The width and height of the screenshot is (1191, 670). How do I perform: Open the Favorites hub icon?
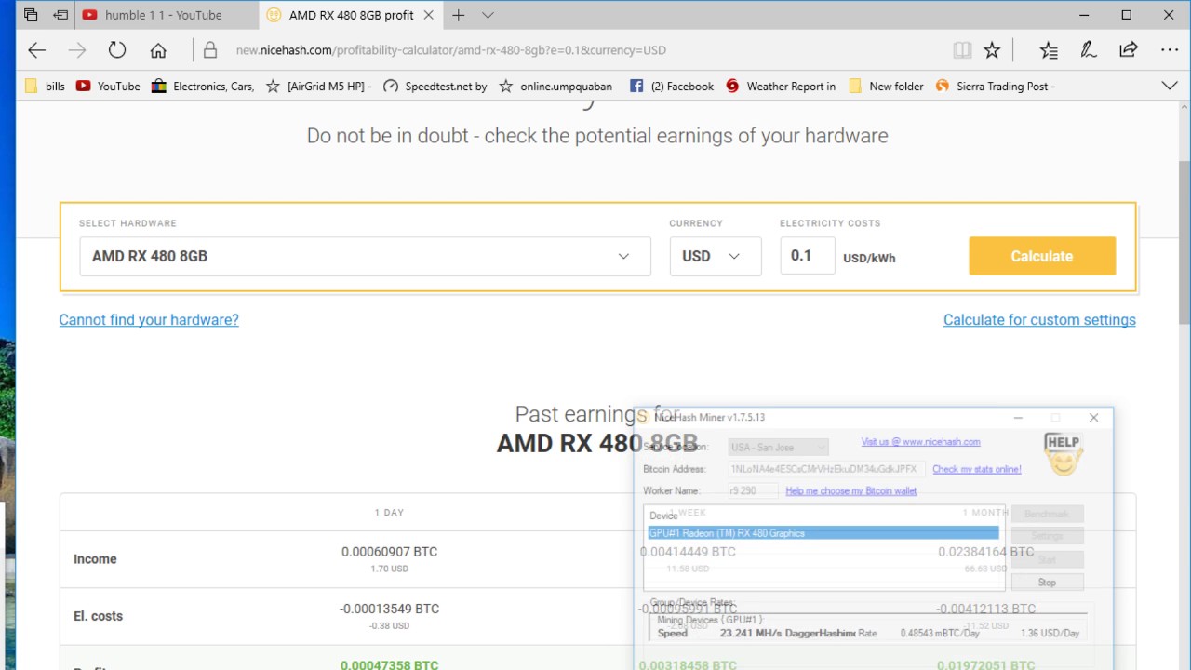[x=1049, y=50]
